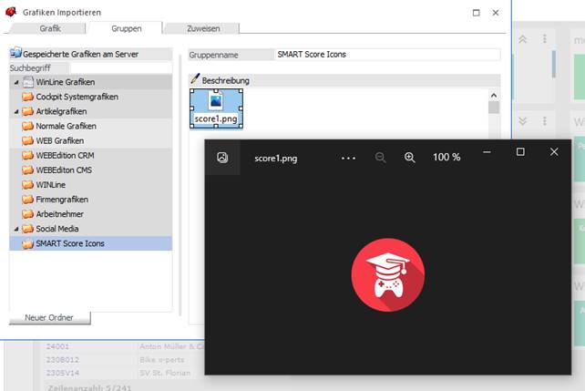The image size is (585, 391).
Task: Zoom out using the magnifier minus icon
Action: [381, 157]
